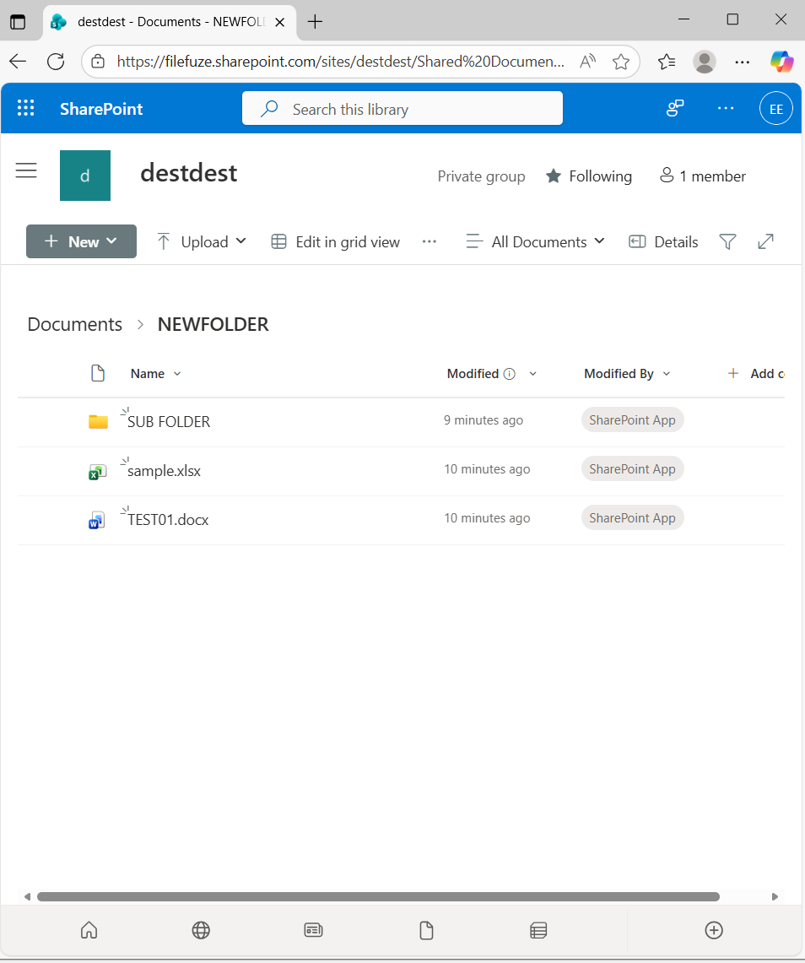Open the Copilot sidebar icon

781,62
